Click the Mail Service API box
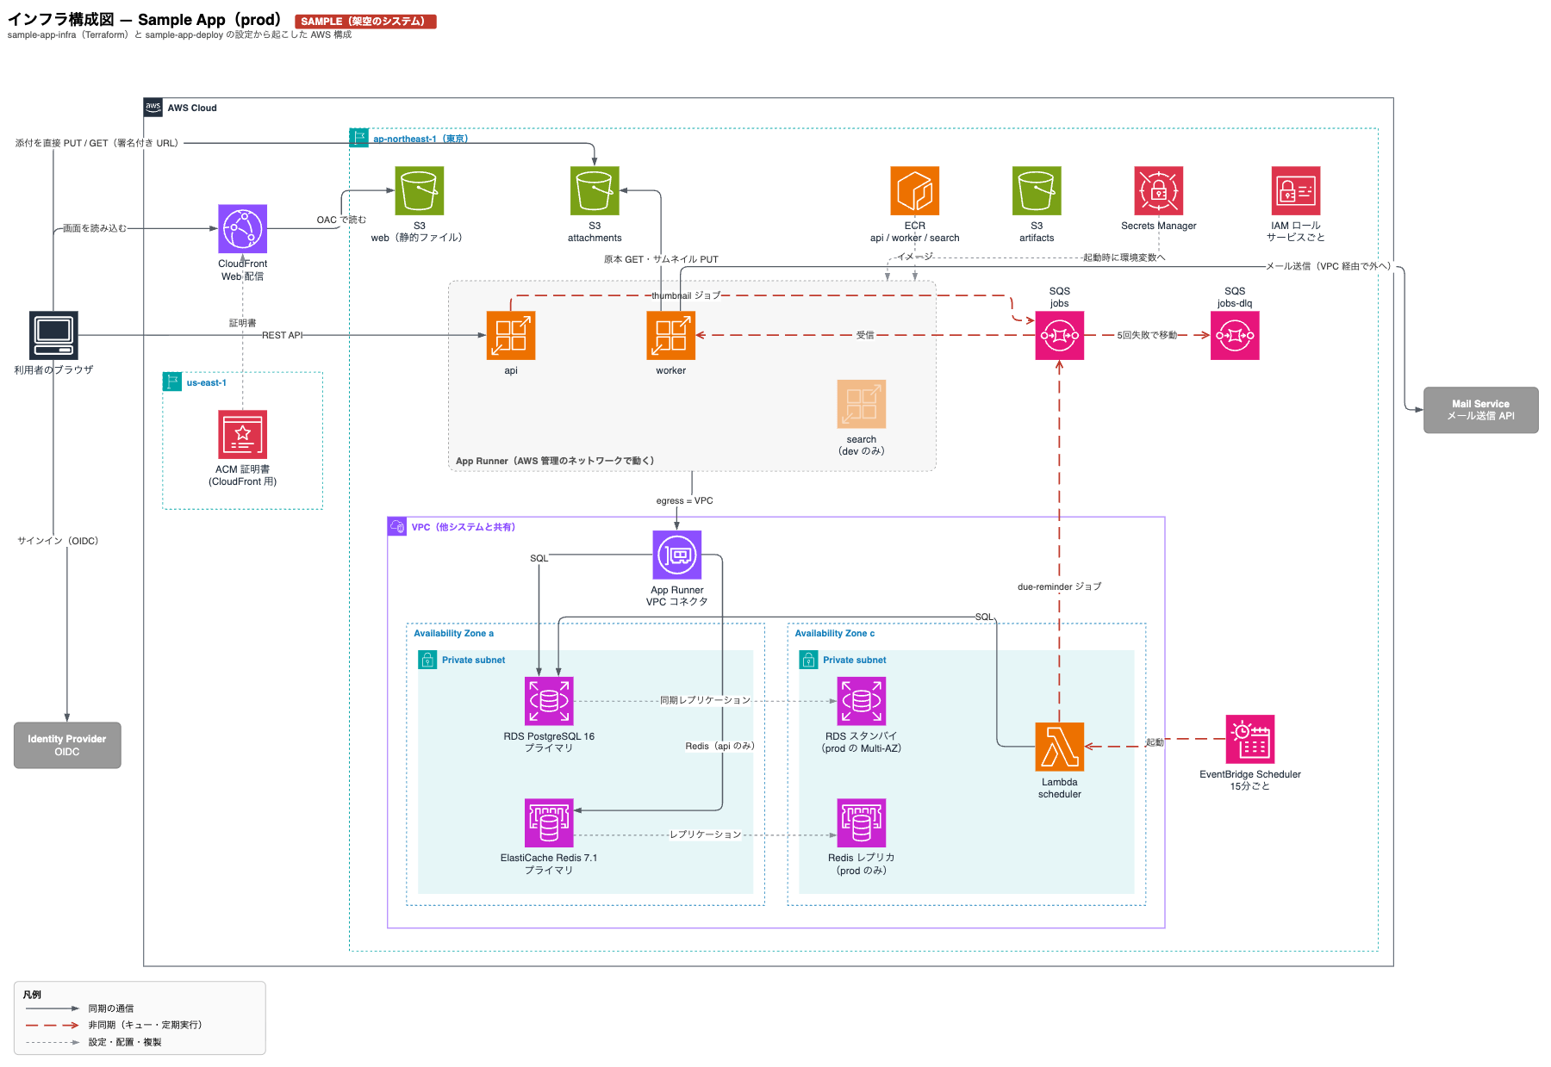Image resolution: width=1551 pixels, height=1067 pixels. (x=1480, y=410)
